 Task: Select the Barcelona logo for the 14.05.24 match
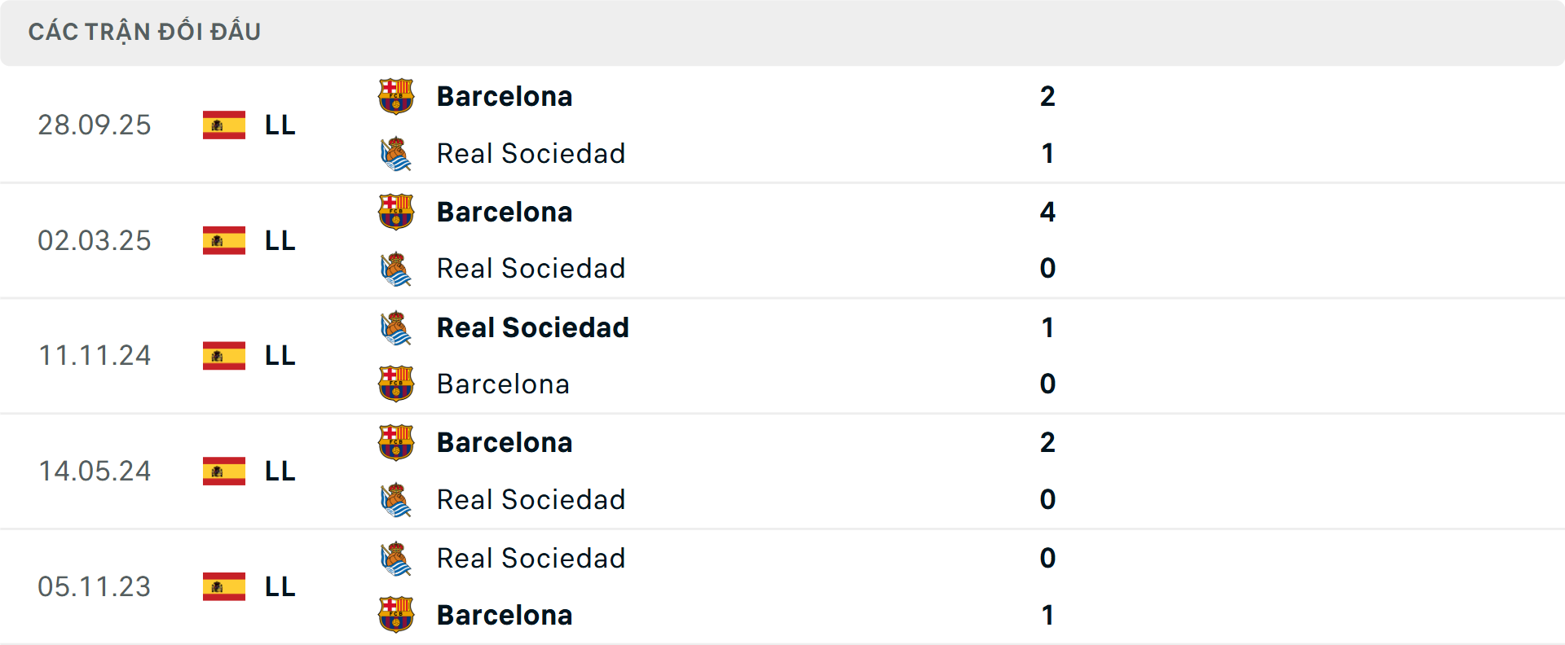pos(396,442)
